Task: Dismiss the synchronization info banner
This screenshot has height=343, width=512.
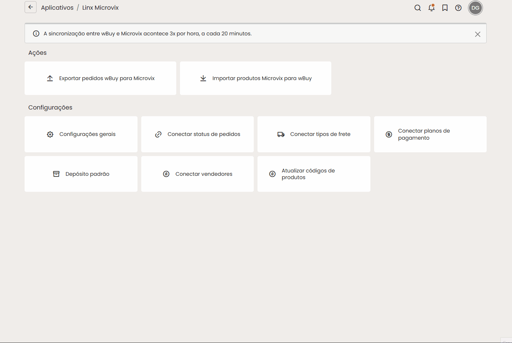Action: [x=478, y=34]
